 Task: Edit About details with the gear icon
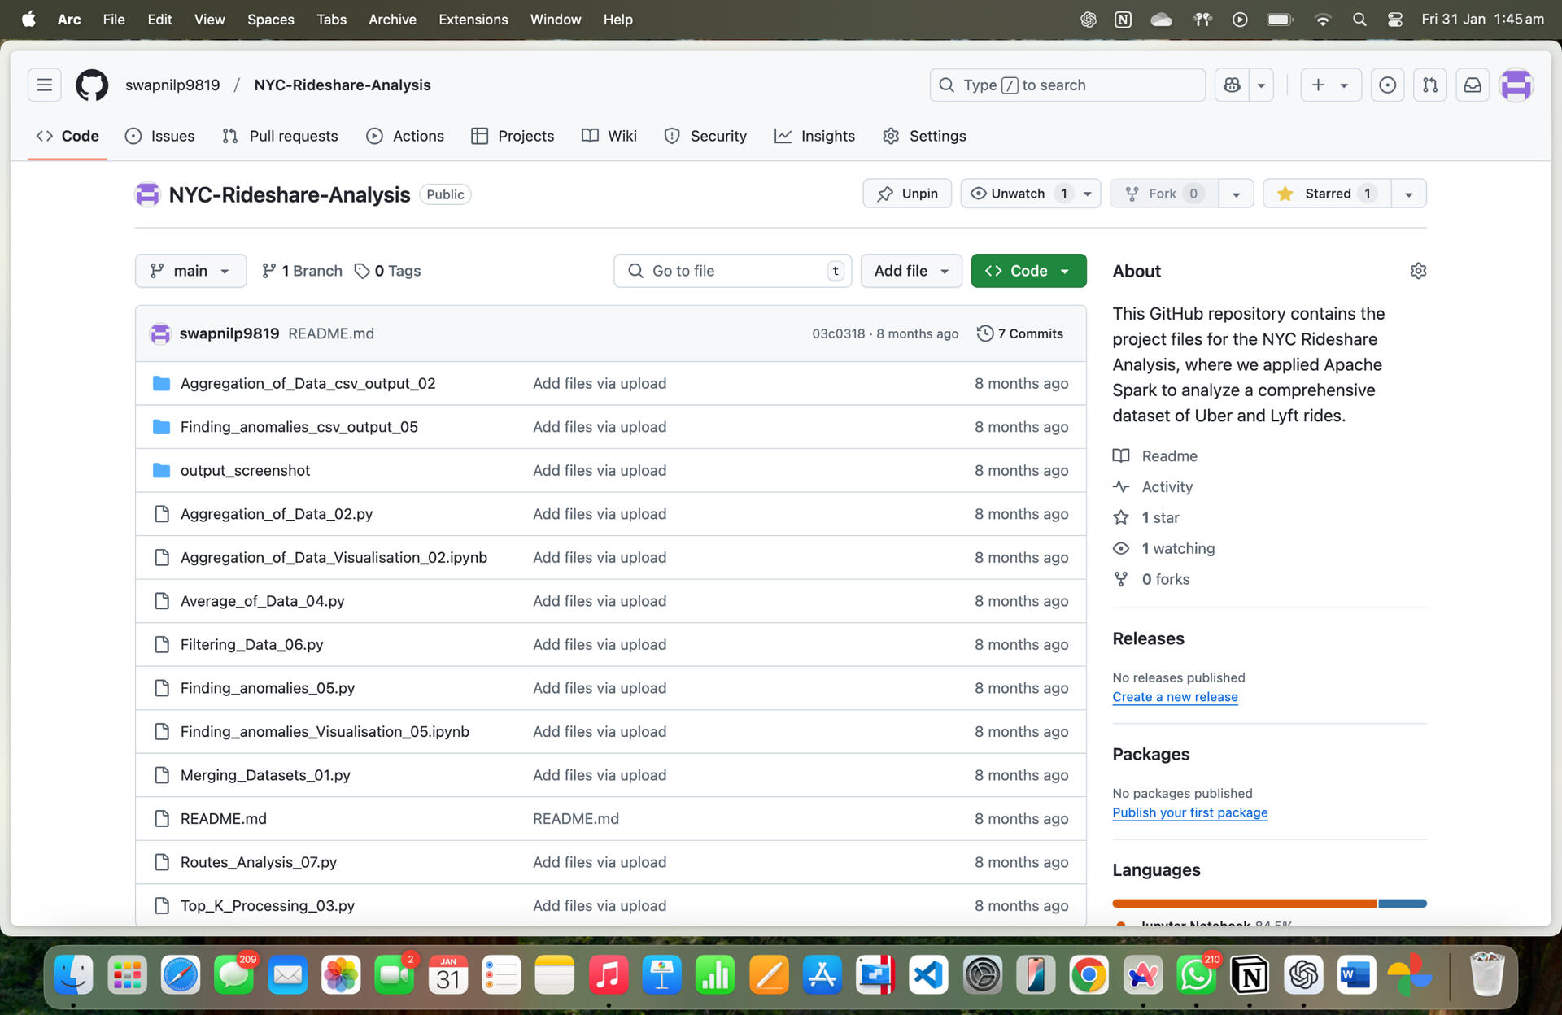tap(1418, 271)
